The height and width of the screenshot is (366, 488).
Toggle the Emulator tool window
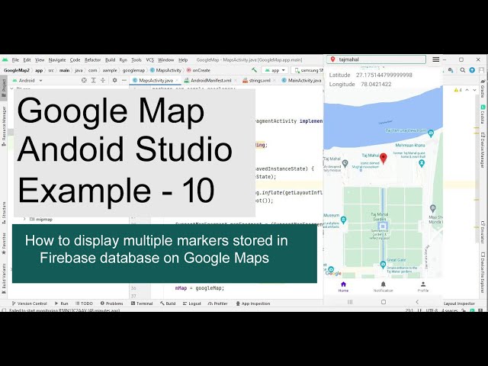pyautogui.click(x=483, y=232)
